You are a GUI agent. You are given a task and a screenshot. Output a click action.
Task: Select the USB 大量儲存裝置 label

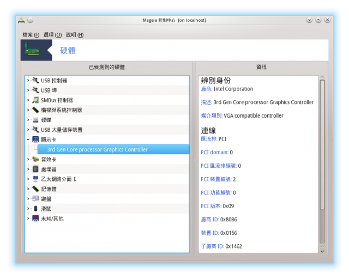62,130
